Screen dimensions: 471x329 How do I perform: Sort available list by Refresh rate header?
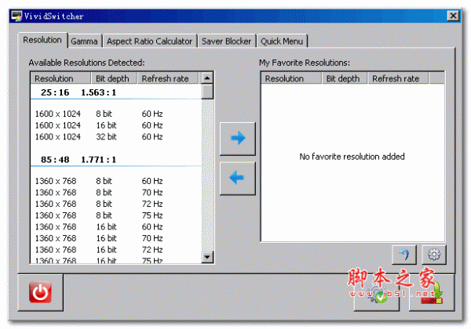(168, 78)
